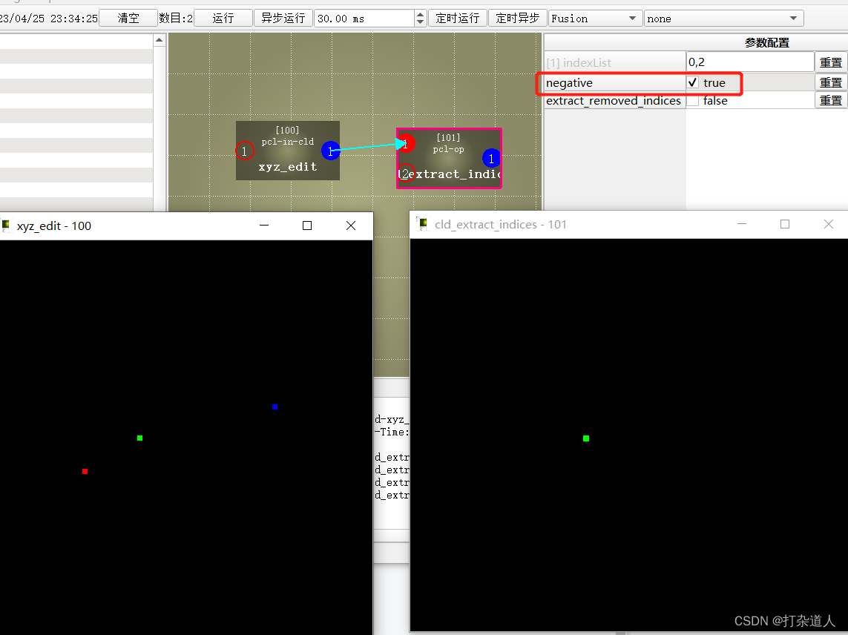Click the 运行 run button

(223, 17)
